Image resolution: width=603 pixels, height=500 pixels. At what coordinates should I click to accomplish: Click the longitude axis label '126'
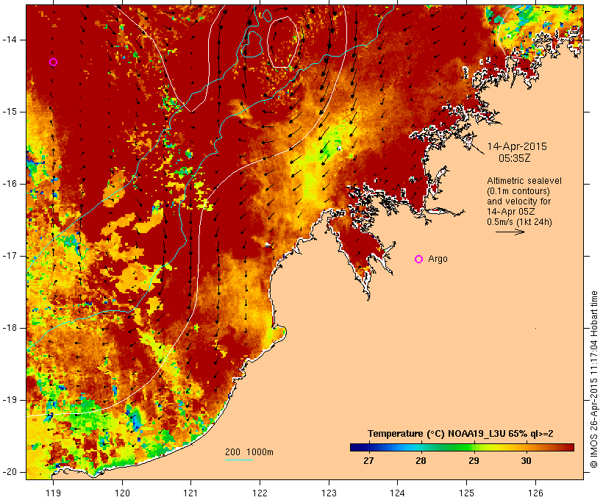pyautogui.click(x=535, y=493)
